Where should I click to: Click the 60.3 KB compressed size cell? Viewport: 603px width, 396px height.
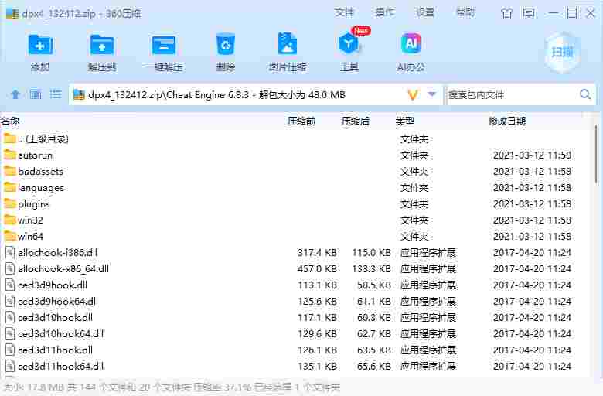(373, 317)
